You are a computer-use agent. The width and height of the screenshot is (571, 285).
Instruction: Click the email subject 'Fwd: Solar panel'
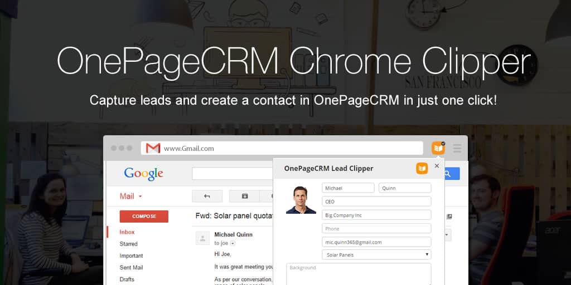[x=234, y=215]
